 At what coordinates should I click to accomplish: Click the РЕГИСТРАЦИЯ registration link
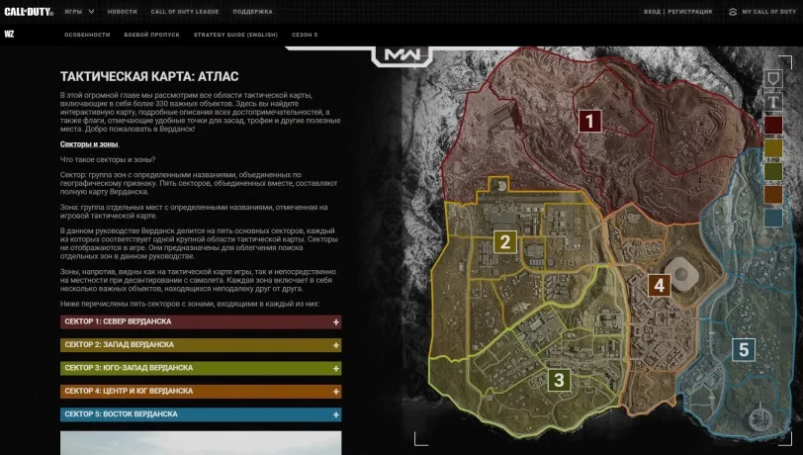click(x=690, y=11)
